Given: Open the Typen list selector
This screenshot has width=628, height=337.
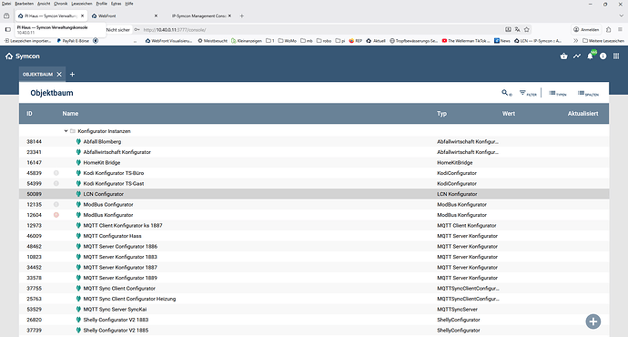Looking at the screenshot, I should tap(558, 93).
